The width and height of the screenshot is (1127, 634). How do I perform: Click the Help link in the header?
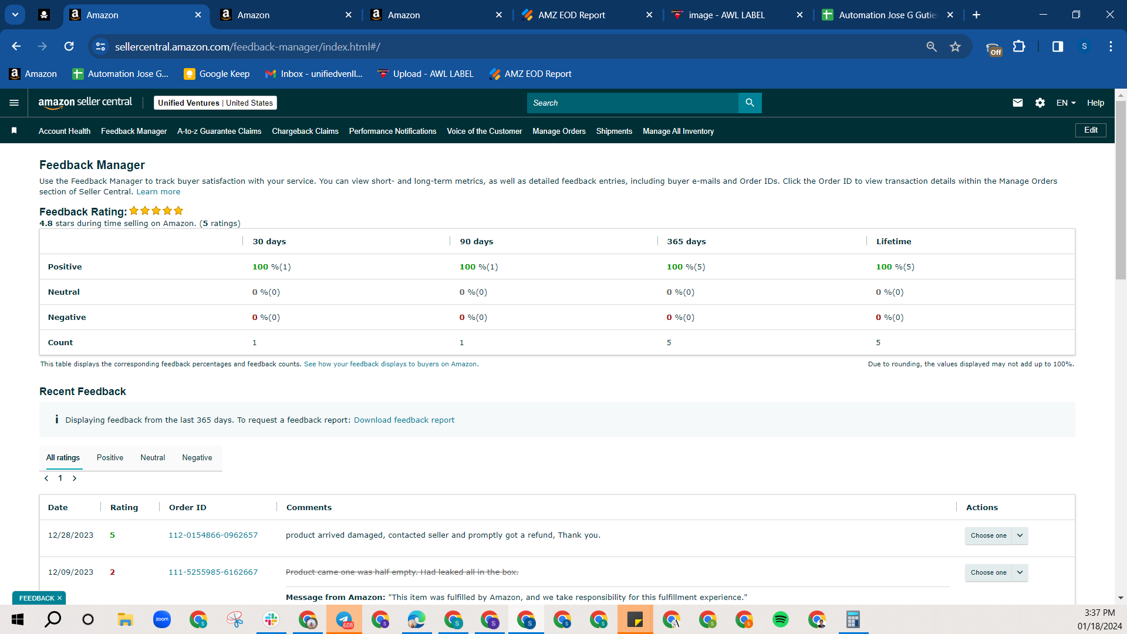point(1095,103)
